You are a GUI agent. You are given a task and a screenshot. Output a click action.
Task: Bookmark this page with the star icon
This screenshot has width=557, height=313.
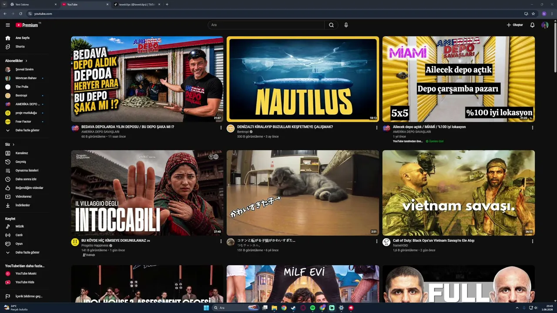point(533,13)
